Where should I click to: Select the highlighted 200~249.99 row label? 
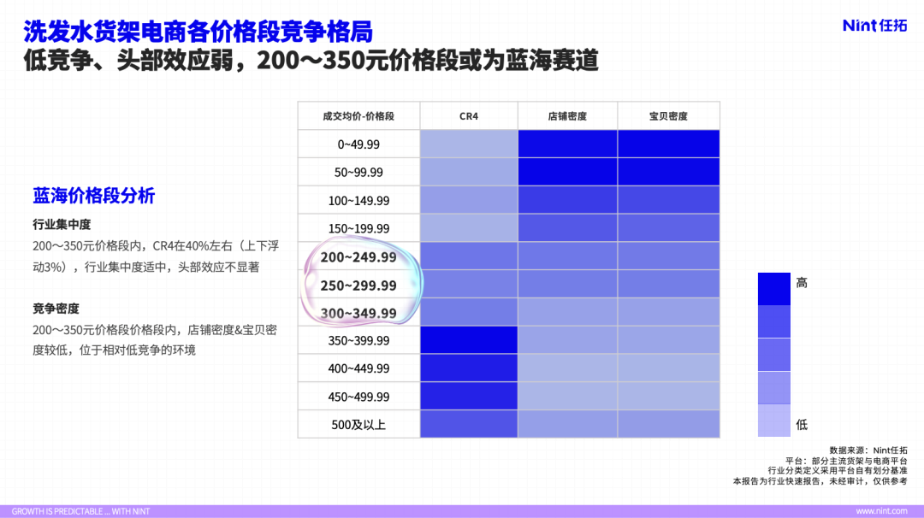[x=358, y=257]
